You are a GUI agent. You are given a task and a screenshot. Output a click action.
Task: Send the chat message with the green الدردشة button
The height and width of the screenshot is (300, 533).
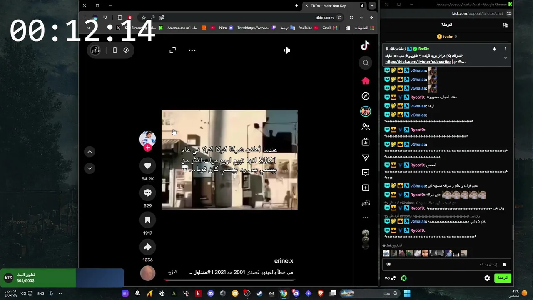click(x=503, y=278)
